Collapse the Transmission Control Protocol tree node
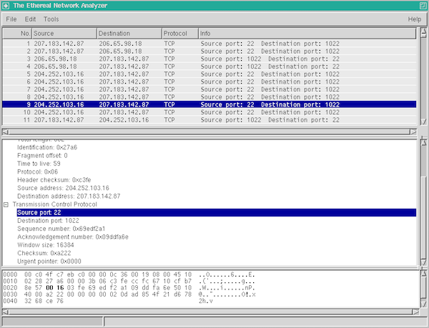Screen dimensions: 429x328 click(6, 204)
